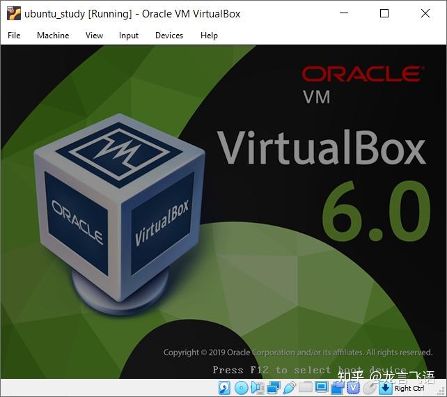Image resolution: width=447 pixels, height=397 pixels.
Task: Close the ubuntu_study VM window
Action: (x=425, y=13)
